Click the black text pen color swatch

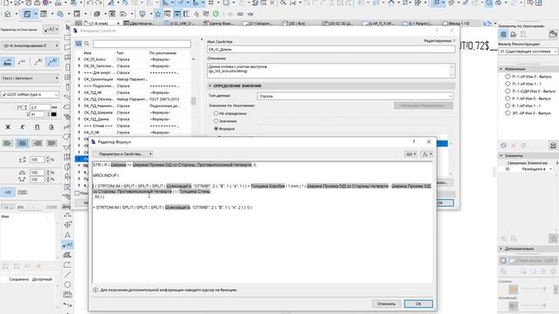click(x=53, y=114)
